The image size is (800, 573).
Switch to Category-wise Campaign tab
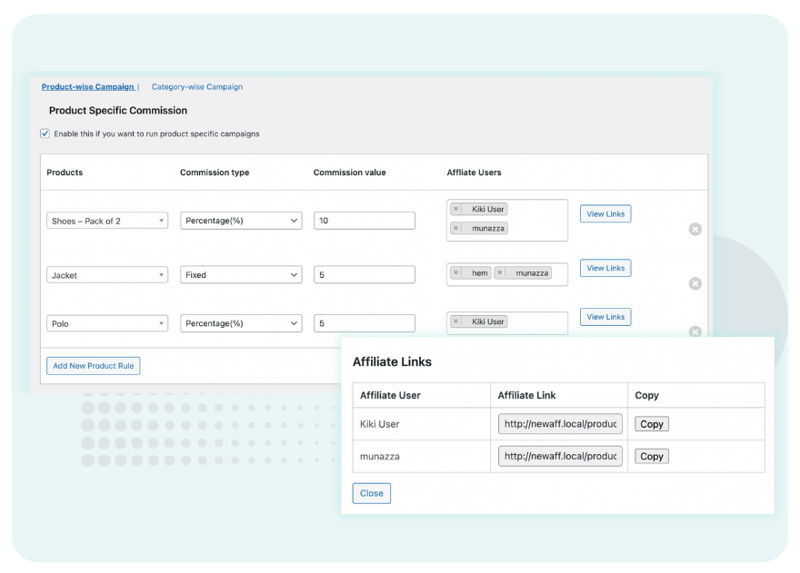click(x=197, y=87)
